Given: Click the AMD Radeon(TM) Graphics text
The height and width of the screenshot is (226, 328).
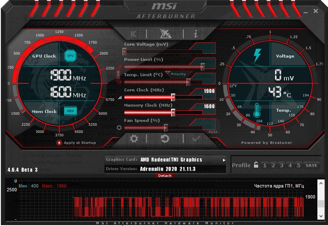Looking at the screenshot, I should point(171,160).
